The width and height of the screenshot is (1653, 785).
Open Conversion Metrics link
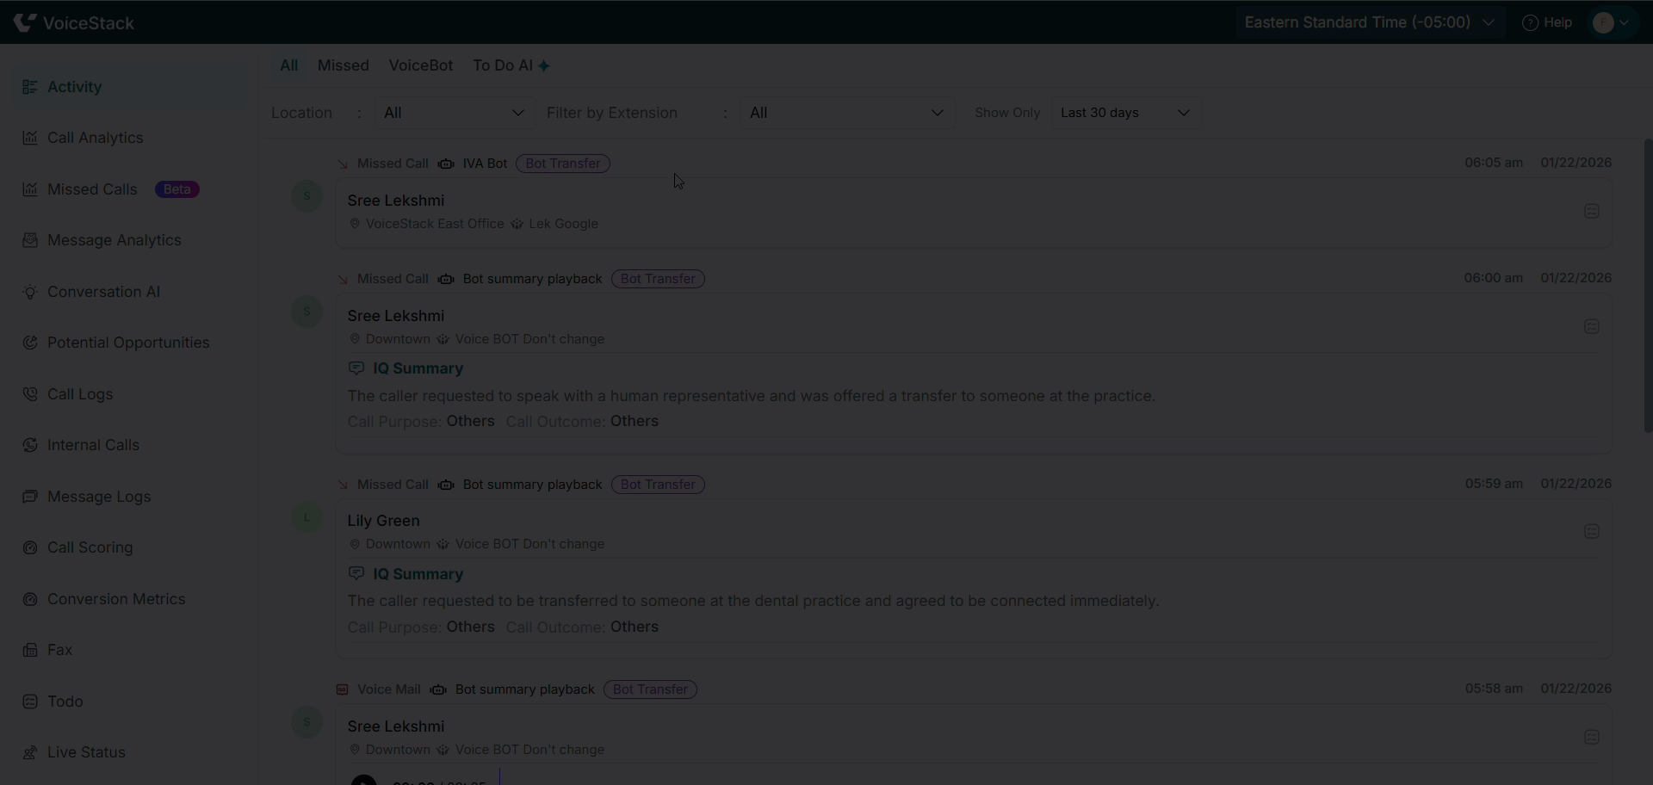click(x=116, y=599)
